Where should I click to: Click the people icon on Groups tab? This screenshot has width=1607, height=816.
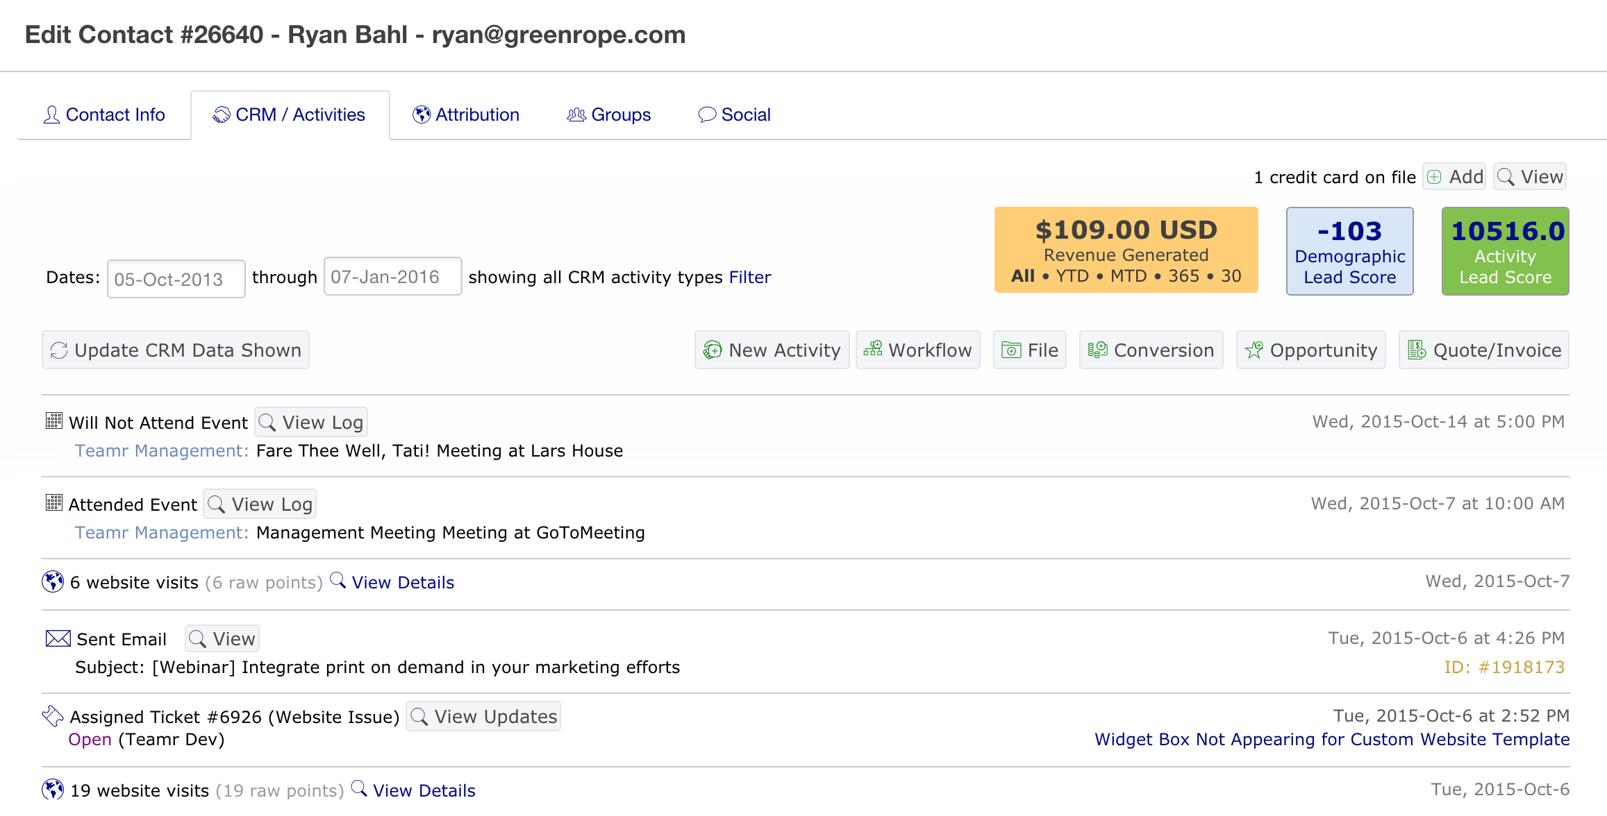tap(576, 115)
